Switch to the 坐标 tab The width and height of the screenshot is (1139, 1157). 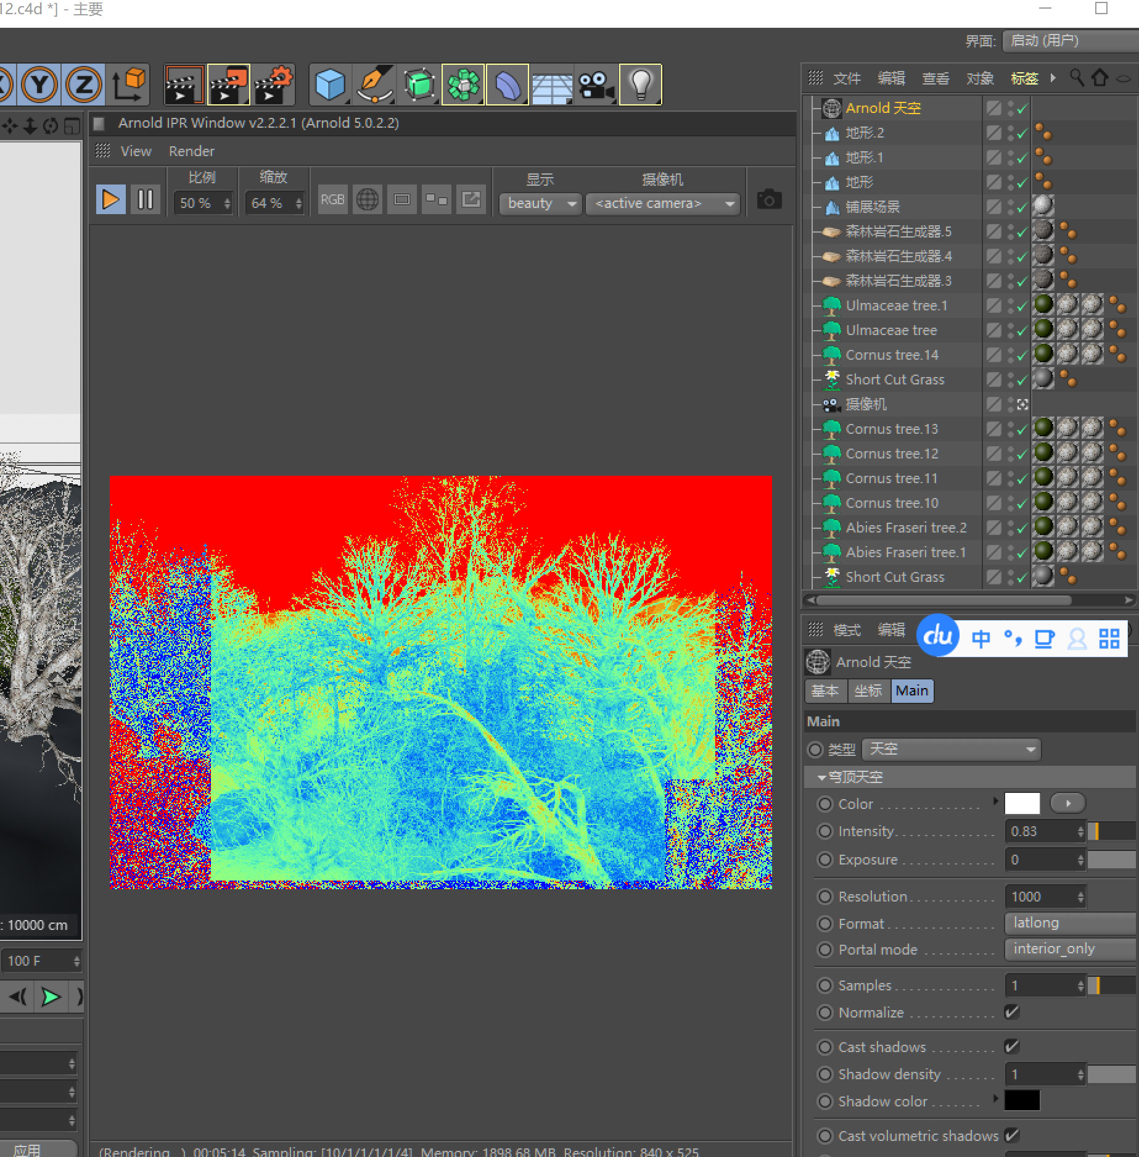click(x=868, y=690)
